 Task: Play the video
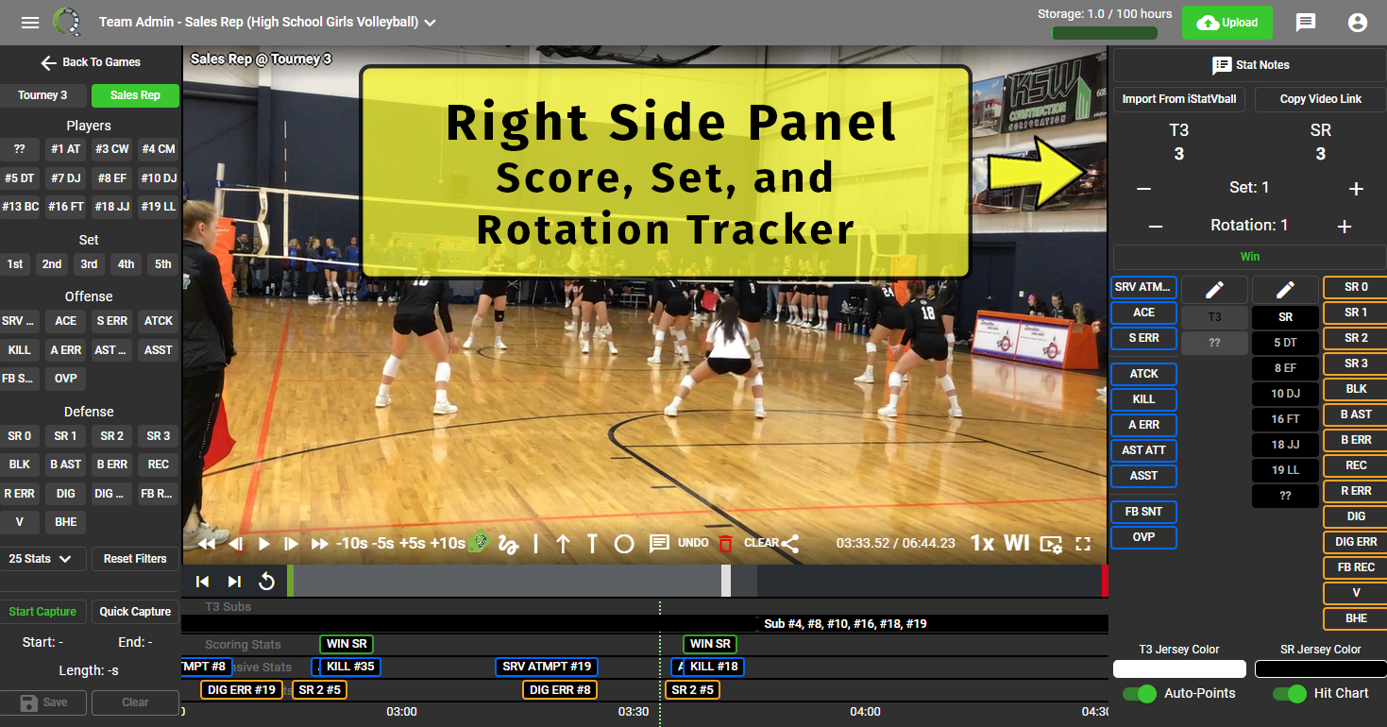click(x=264, y=544)
